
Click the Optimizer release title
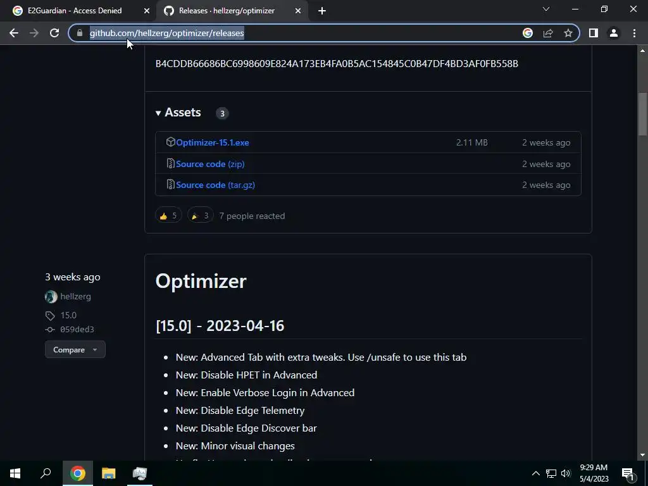pyautogui.click(x=201, y=281)
